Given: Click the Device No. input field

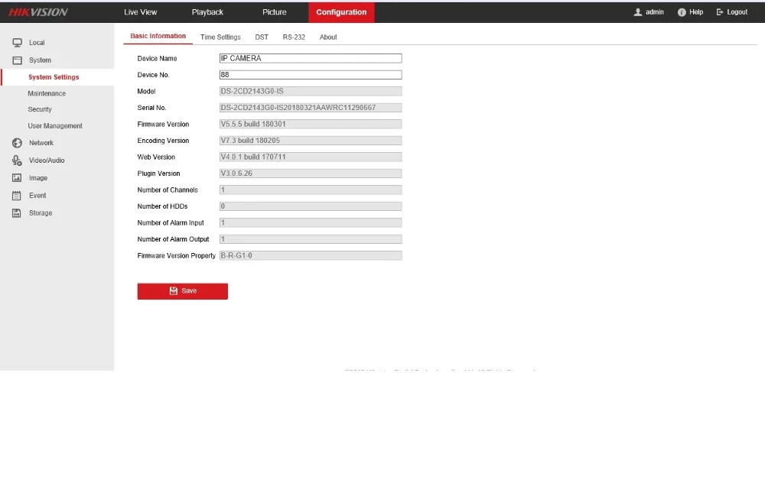Looking at the screenshot, I should click(311, 75).
